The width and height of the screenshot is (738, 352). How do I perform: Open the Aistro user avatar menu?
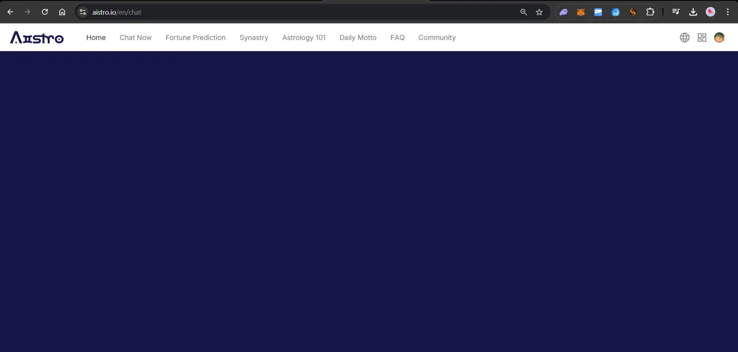pos(719,37)
